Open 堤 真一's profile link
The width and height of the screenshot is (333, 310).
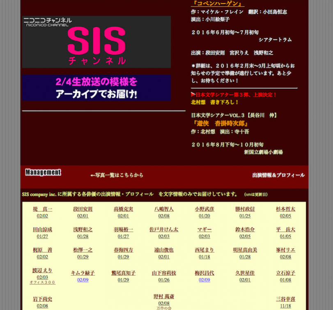click(42, 209)
